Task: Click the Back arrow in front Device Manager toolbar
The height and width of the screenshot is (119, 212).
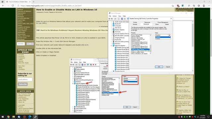Action: pos(110,19)
